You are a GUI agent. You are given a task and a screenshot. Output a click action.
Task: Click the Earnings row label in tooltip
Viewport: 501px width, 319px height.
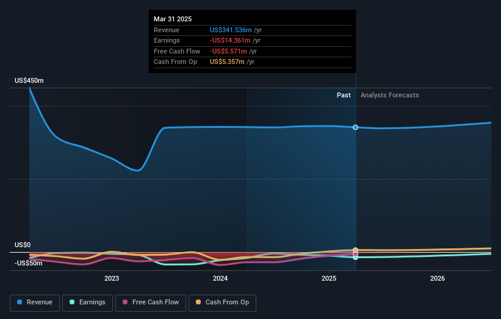[167, 40]
